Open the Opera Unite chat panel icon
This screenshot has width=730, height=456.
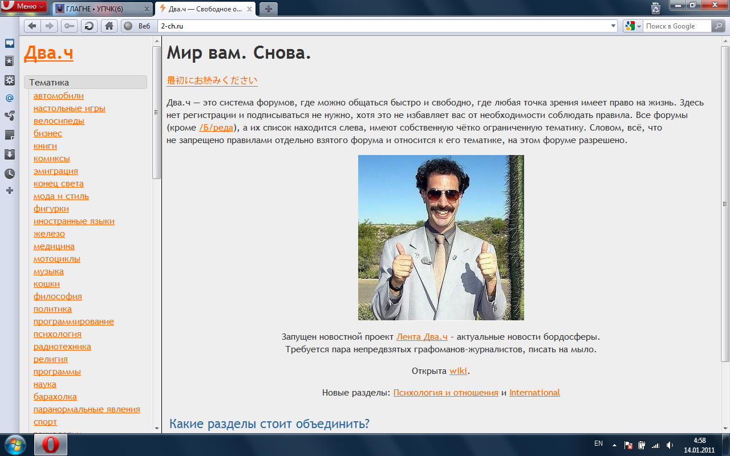9,43
